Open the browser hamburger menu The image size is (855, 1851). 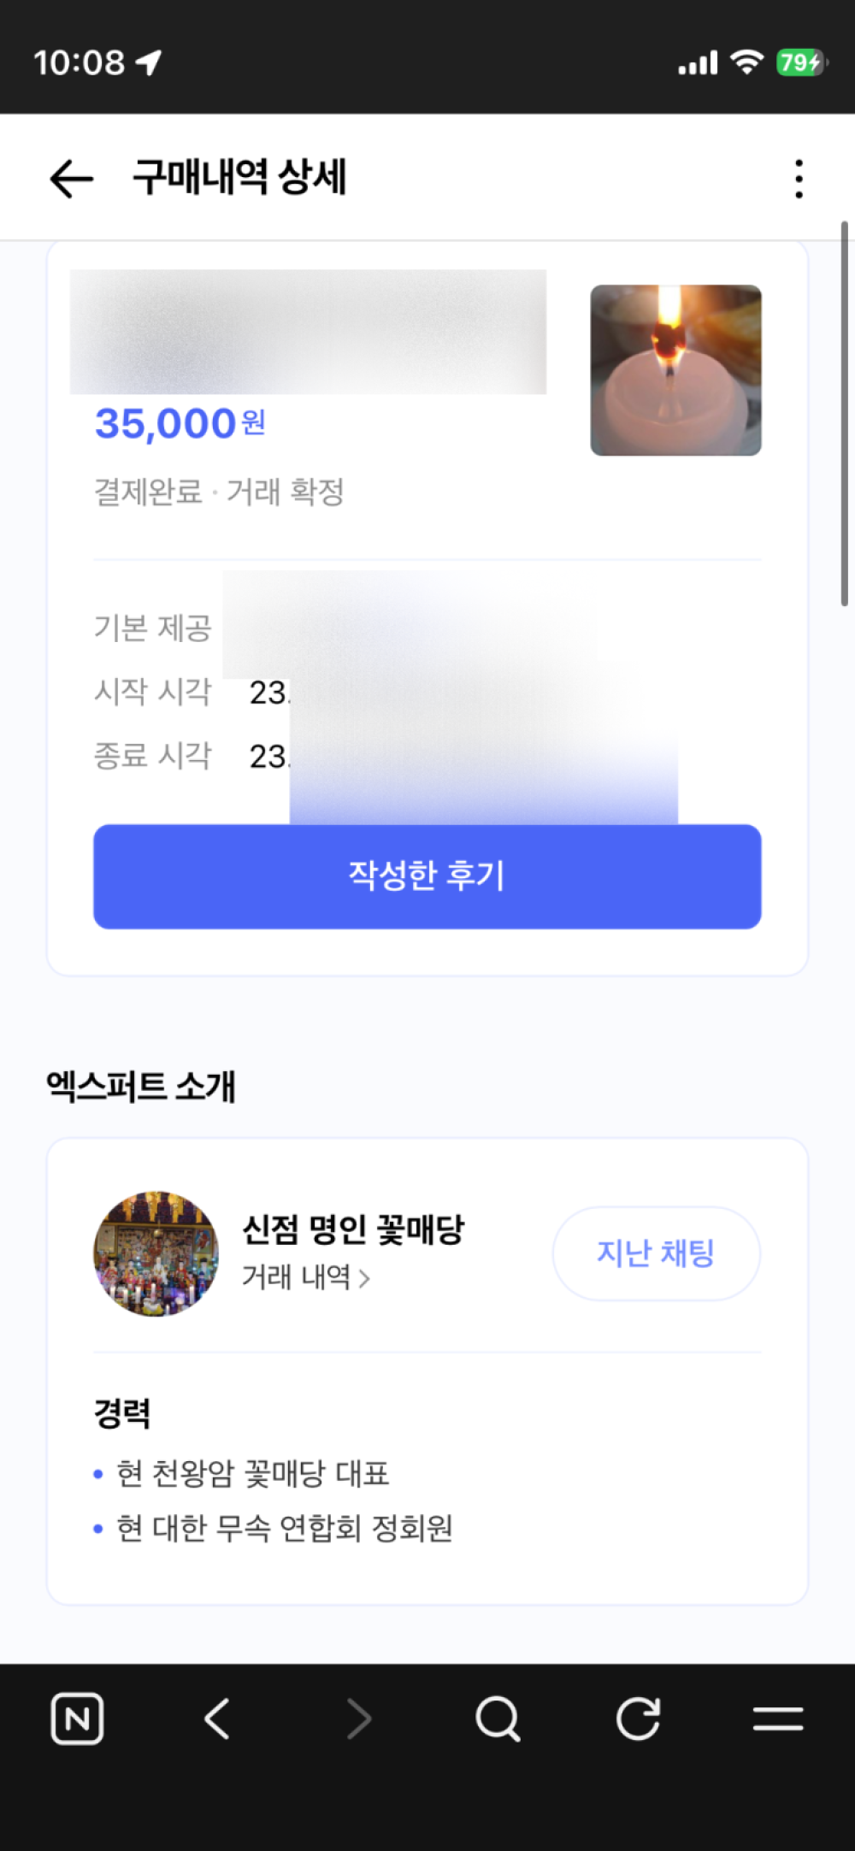[778, 1718]
